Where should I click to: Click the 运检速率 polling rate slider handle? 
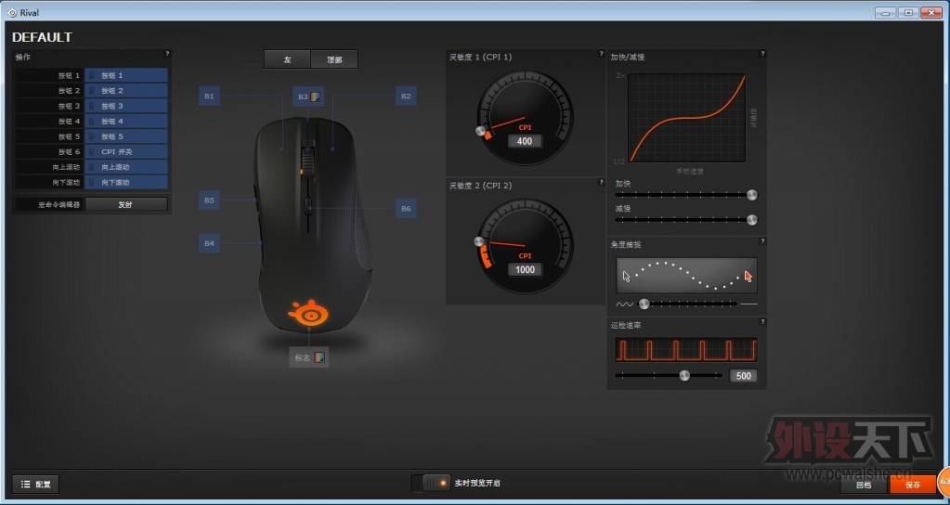[684, 375]
